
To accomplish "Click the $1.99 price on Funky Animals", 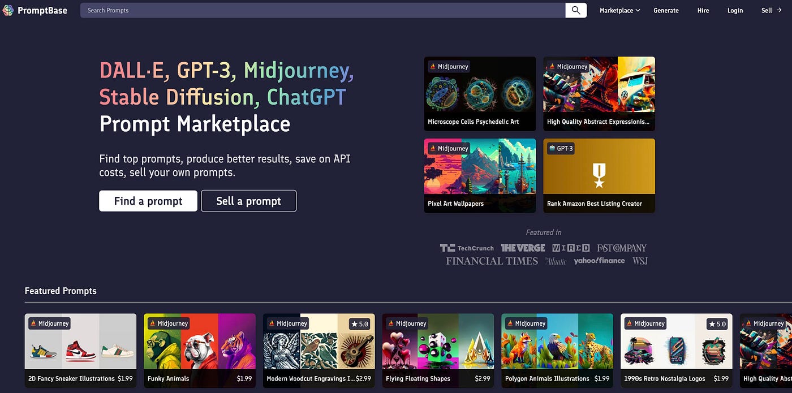I will (x=244, y=378).
